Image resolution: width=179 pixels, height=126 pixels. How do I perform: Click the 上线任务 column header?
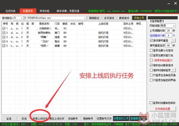click(103, 24)
